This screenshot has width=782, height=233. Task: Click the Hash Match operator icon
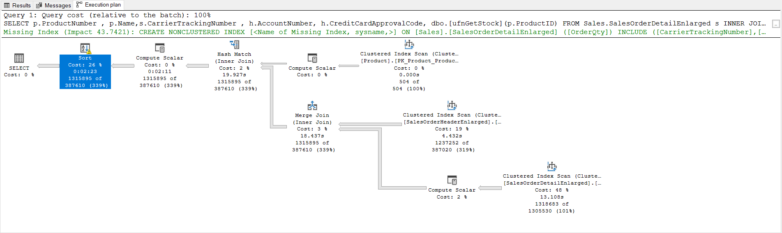235,45
